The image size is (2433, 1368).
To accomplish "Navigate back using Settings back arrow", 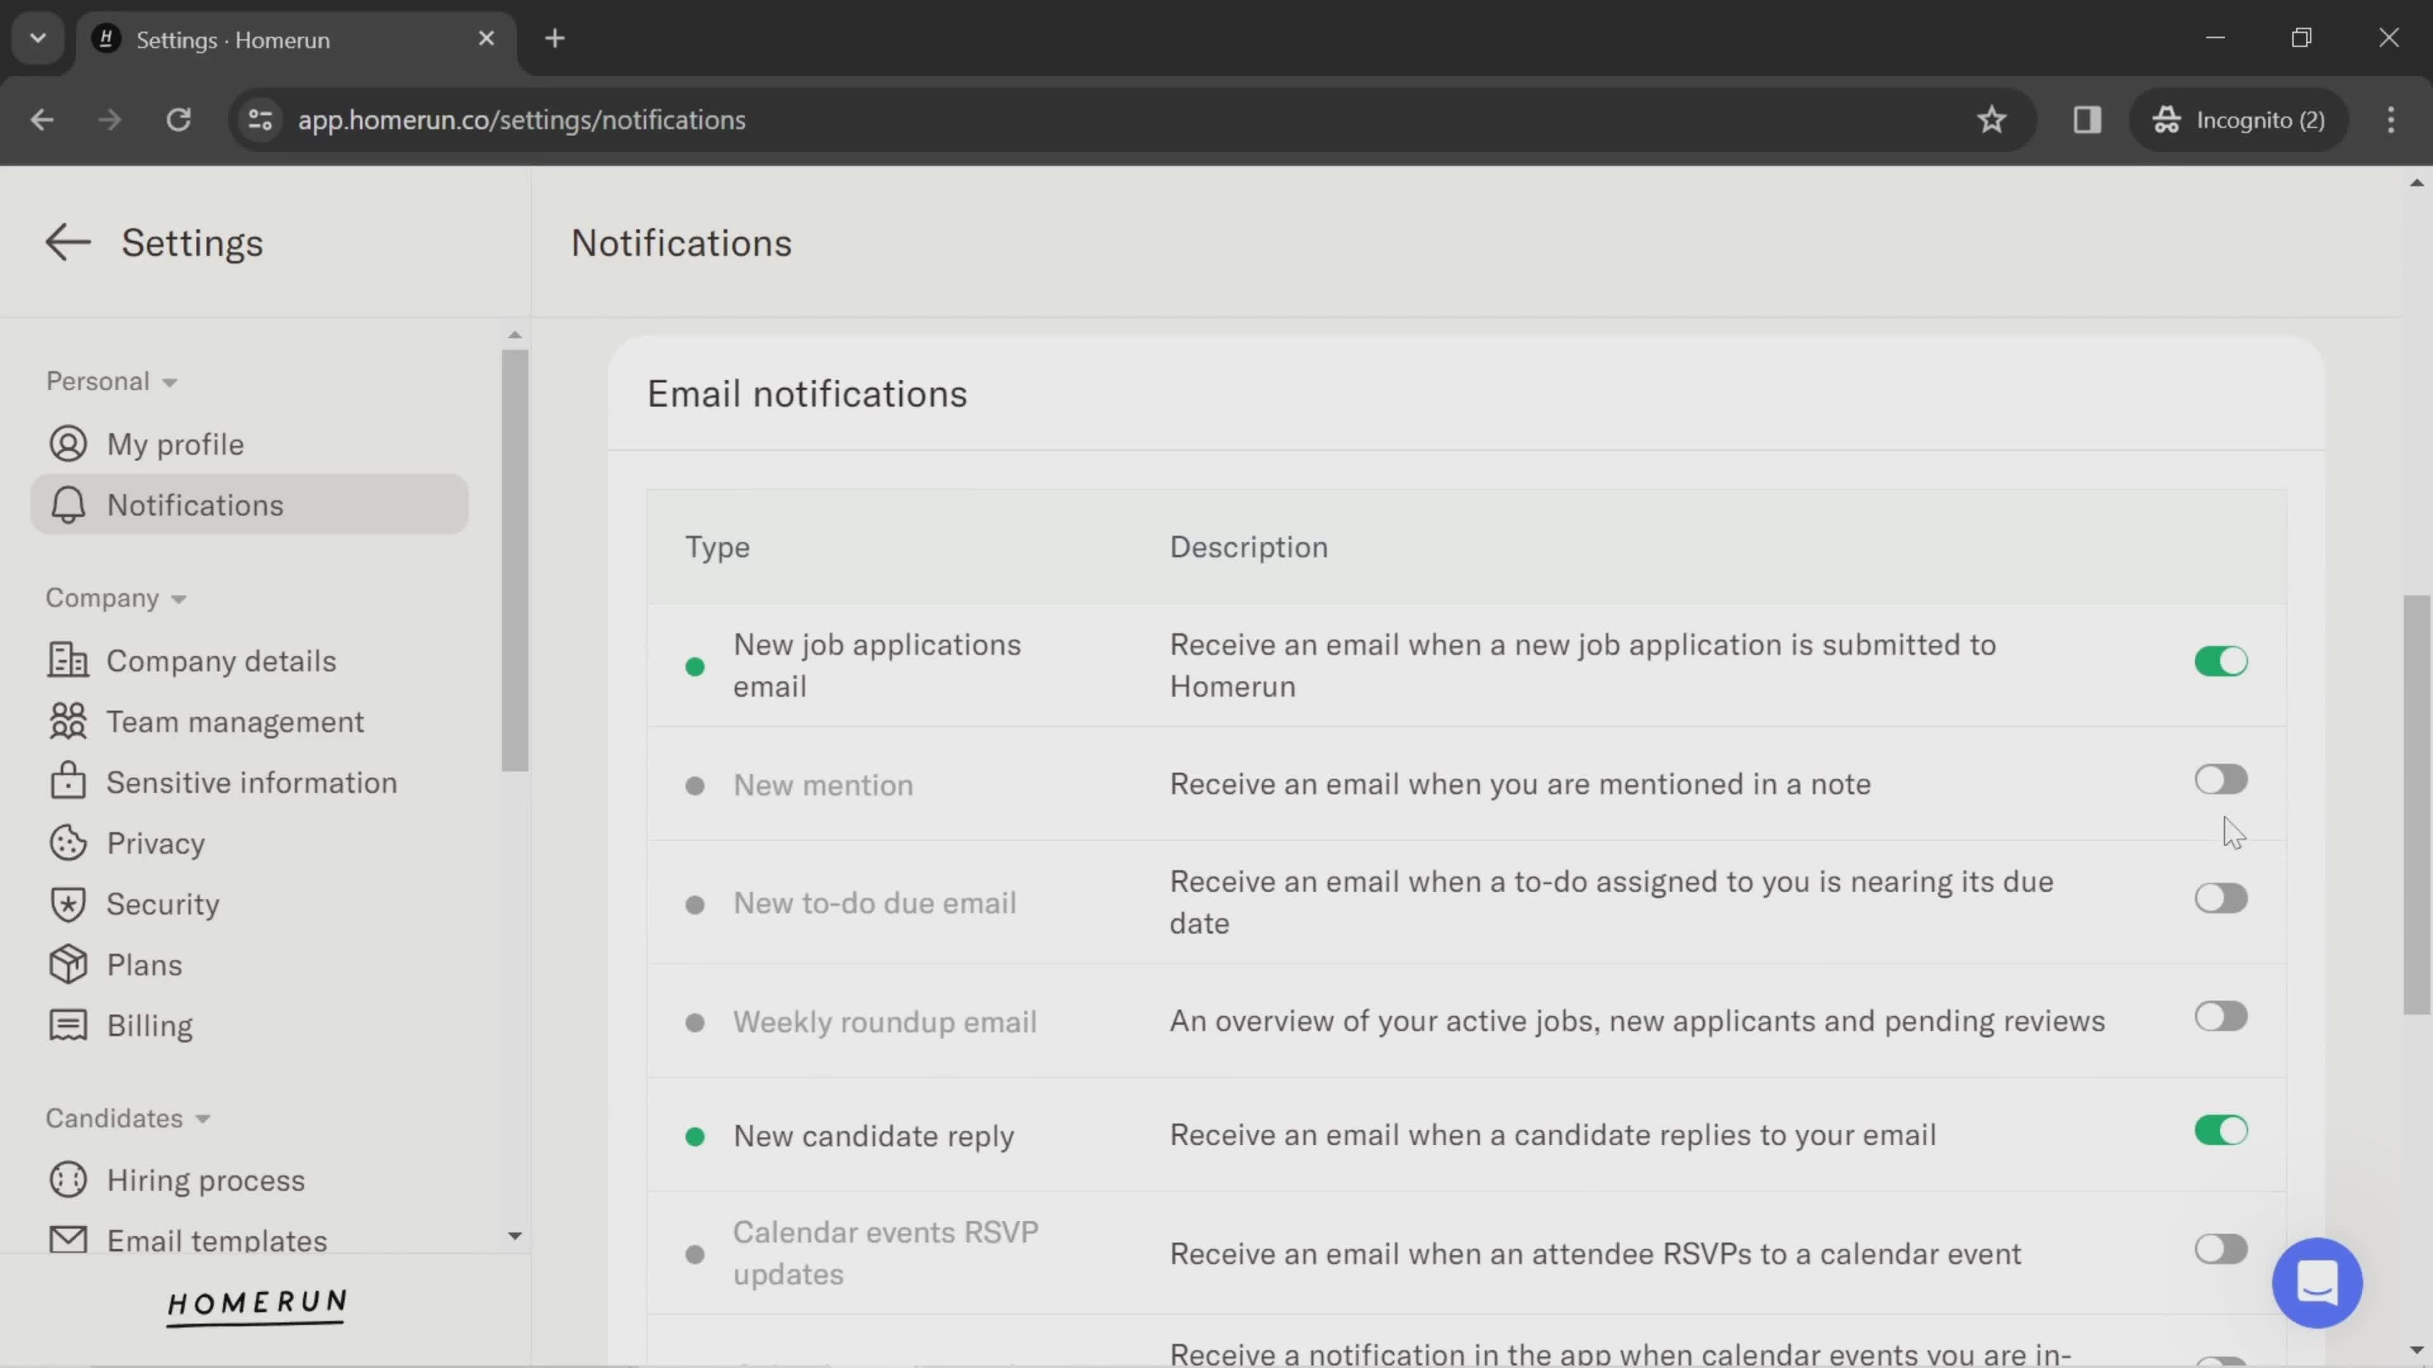I will pyautogui.click(x=65, y=241).
